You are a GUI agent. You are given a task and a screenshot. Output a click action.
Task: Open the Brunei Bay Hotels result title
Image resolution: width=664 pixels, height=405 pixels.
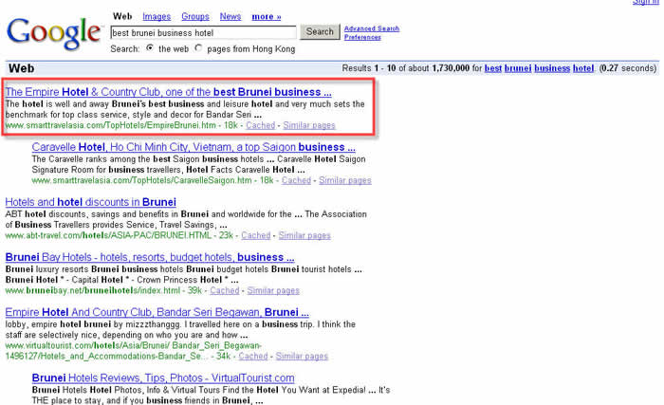(x=150, y=257)
